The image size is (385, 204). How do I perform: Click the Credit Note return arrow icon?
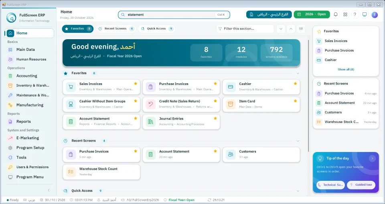point(151,104)
